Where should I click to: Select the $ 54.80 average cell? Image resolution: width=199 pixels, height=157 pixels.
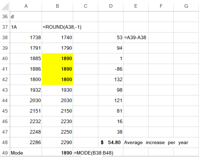click(111, 142)
